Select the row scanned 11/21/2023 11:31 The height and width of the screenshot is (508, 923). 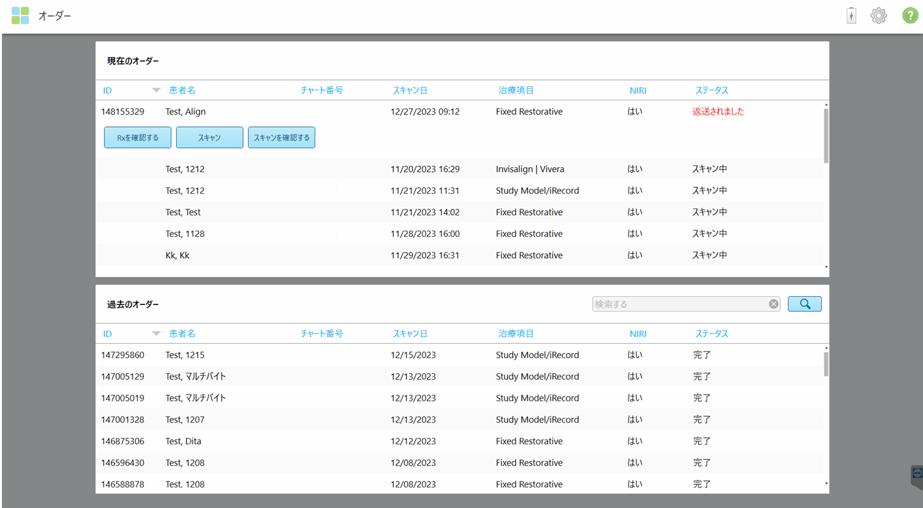[460, 191]
